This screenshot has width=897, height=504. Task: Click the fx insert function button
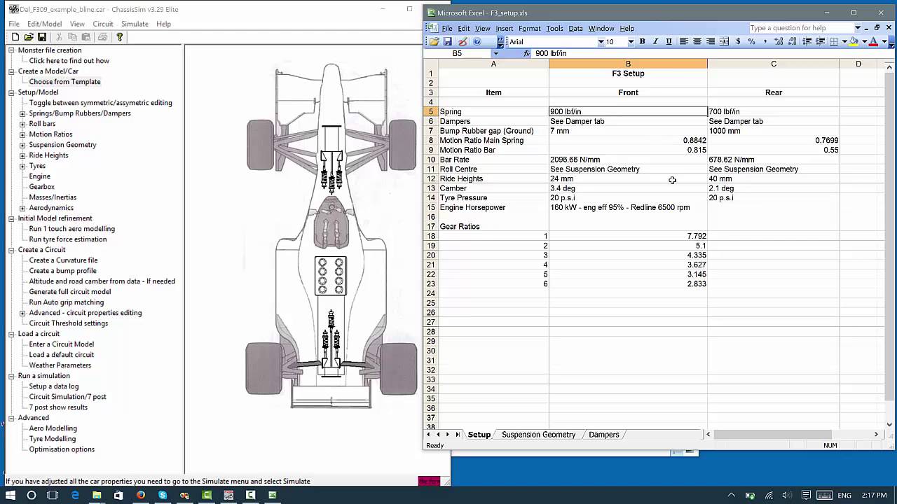tap(527, 53)
